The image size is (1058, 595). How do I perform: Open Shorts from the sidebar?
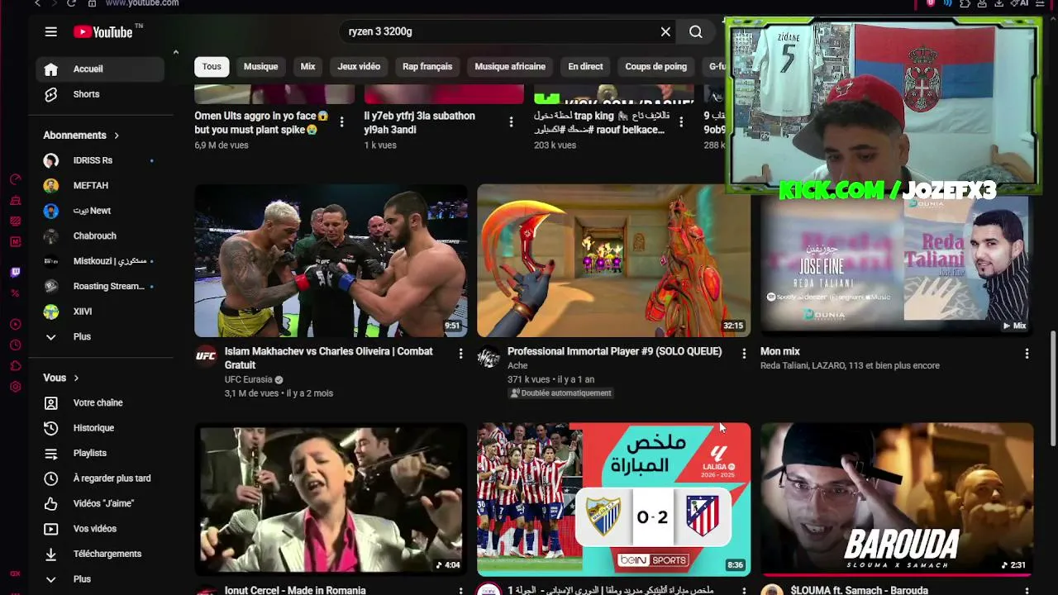point(100,94)
